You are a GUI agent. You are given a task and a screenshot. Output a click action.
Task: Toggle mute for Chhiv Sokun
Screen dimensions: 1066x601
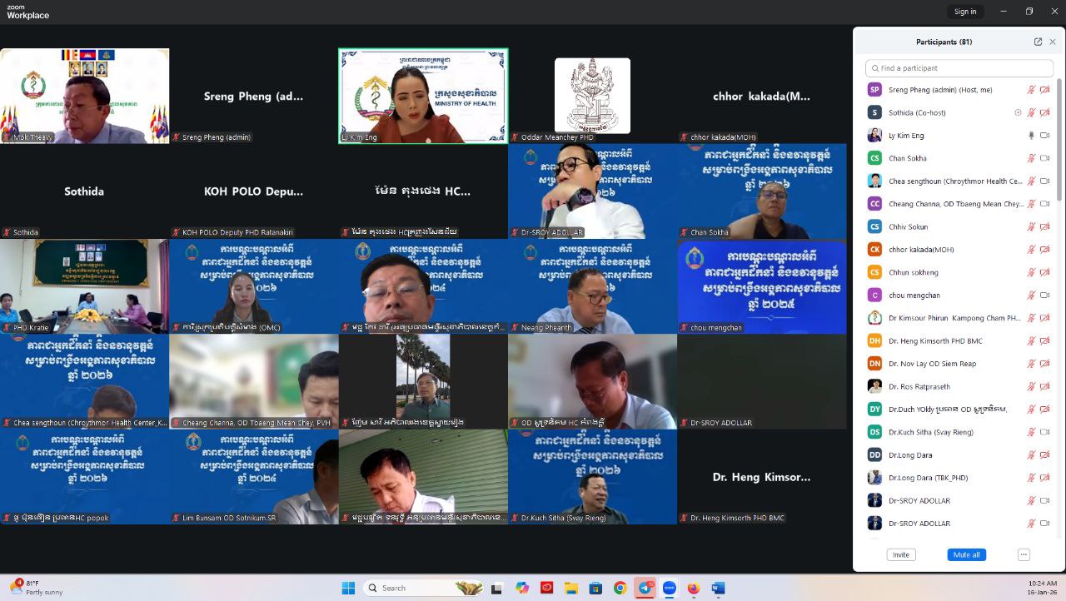tap(1031, 226)
